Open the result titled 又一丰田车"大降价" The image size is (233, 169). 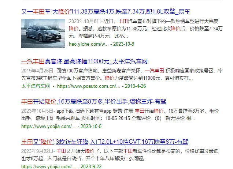pyautogui.click(x=106, y=12)
